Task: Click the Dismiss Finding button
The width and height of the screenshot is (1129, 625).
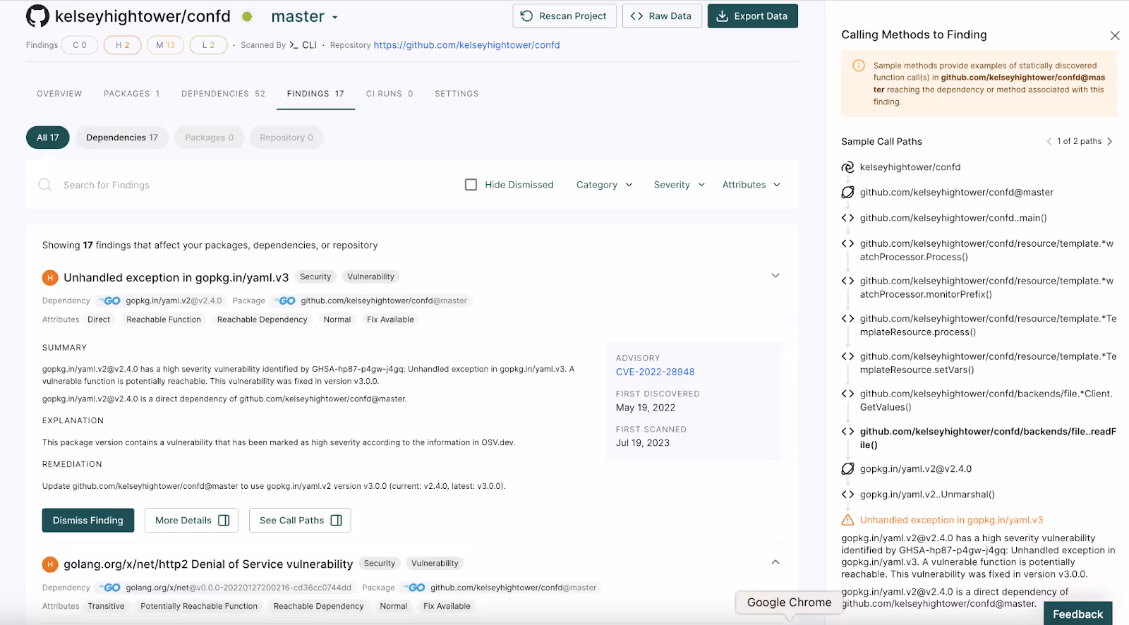Action: (88, 521)
